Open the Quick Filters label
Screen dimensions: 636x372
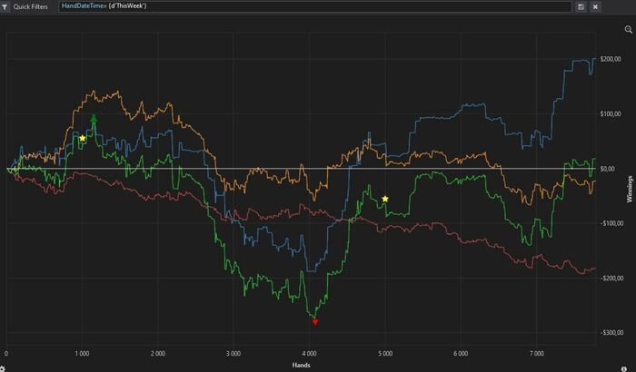click(x=30, y=6)
